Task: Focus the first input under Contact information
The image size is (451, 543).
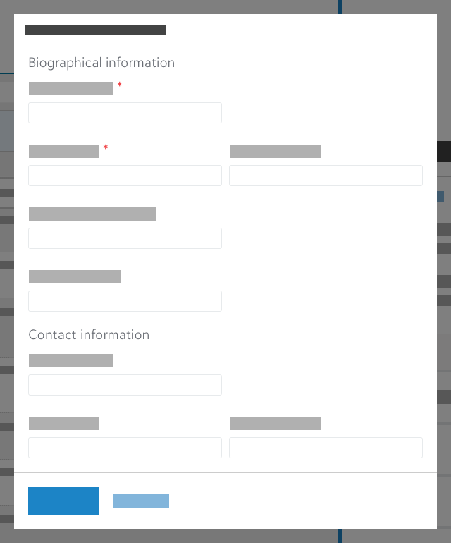Action: 125,385
